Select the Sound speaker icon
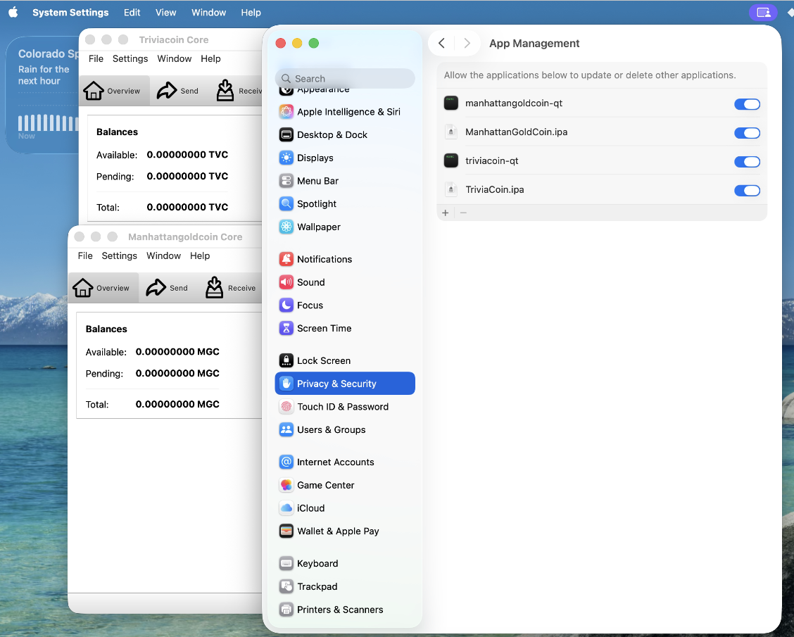This screenshot has height=637, width=794. (286, 282)
